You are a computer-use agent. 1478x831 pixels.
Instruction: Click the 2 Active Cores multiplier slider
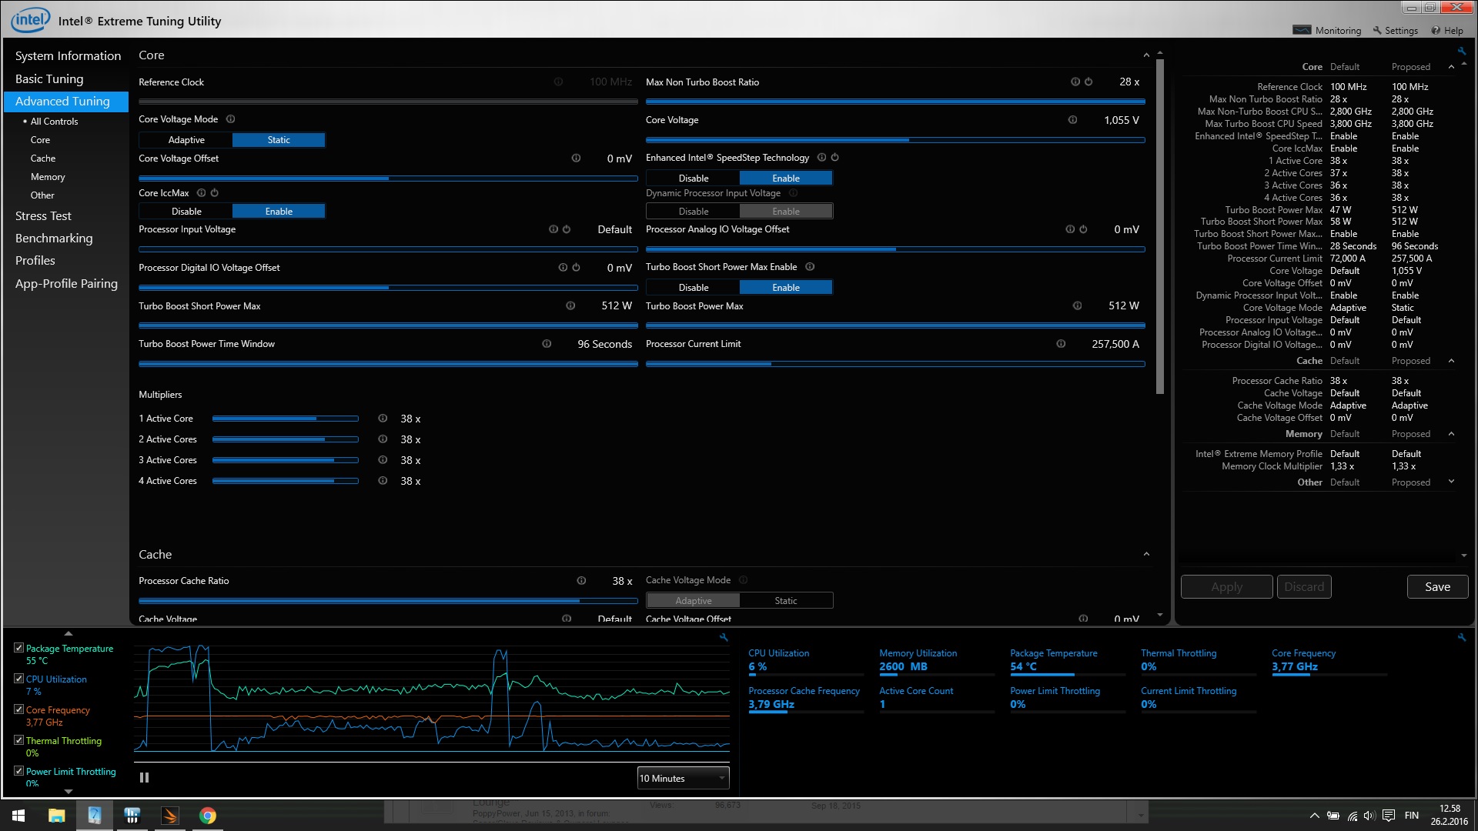click(x=285, y=439)
